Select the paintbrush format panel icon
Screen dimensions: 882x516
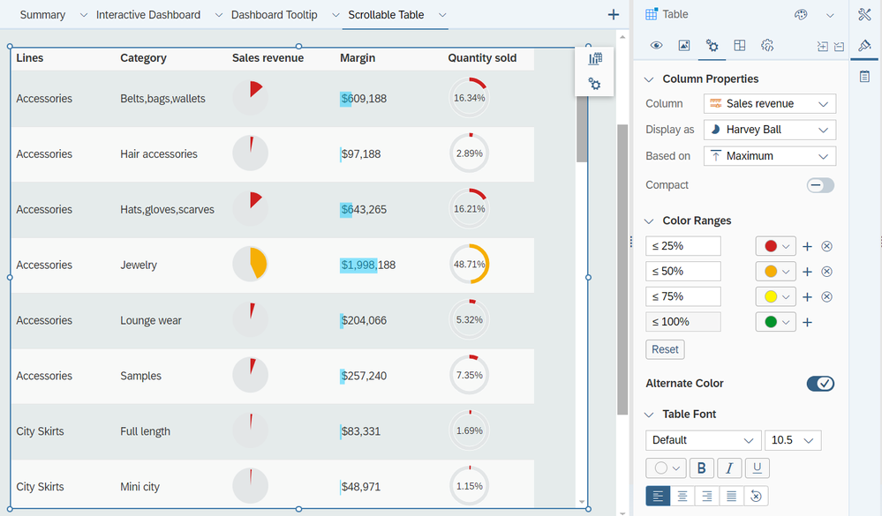864,46
